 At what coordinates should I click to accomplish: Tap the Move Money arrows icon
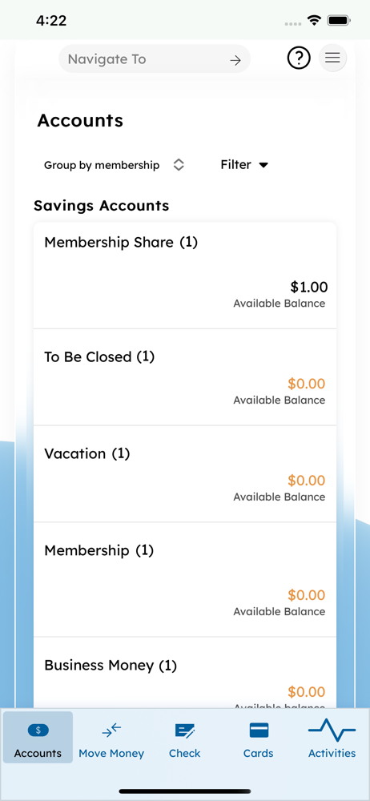111,731
